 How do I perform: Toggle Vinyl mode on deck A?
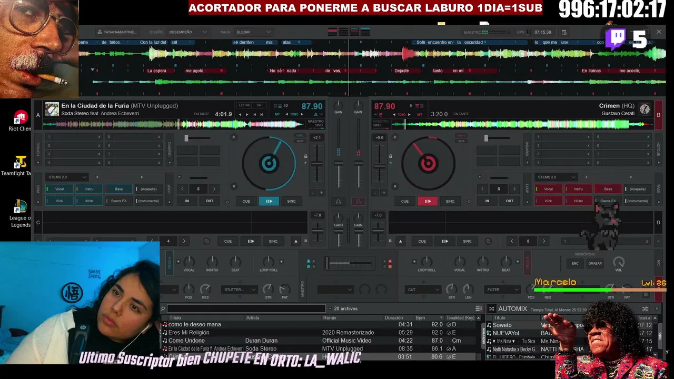300,136
